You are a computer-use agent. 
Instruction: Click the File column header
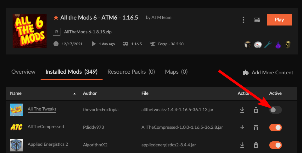pos(145,93)
